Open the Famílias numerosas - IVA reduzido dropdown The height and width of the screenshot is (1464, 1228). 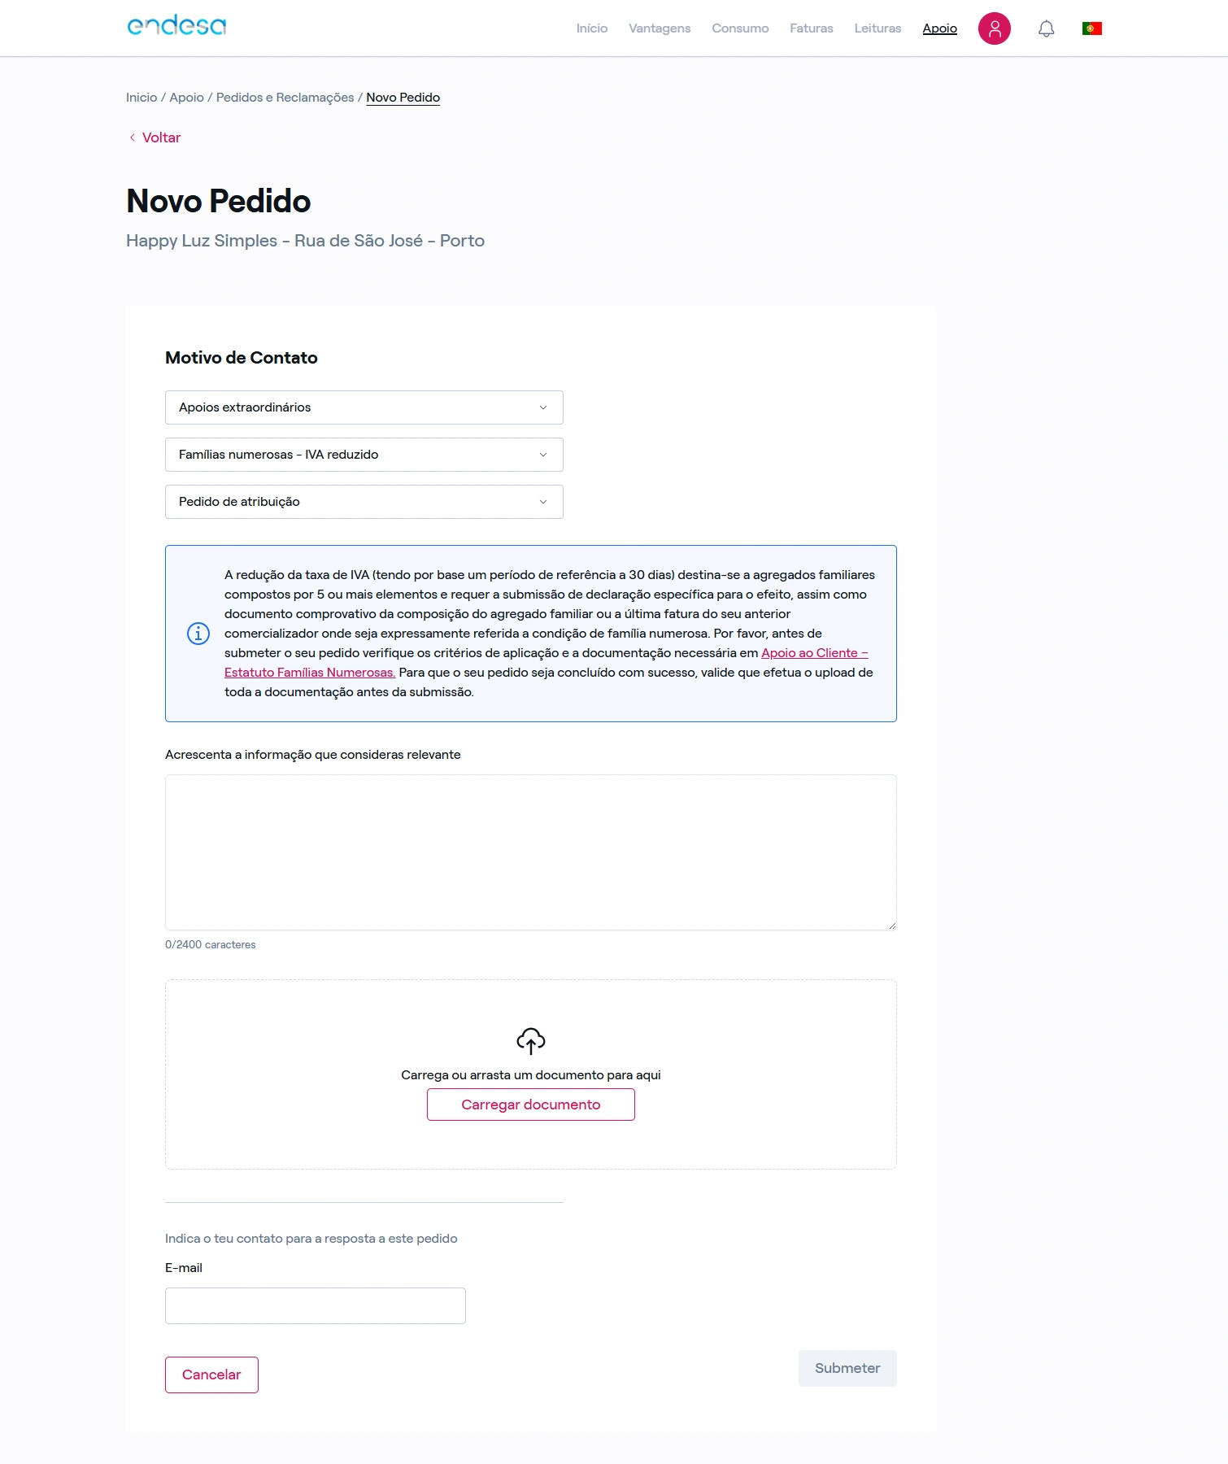click(x=364, y=455)
